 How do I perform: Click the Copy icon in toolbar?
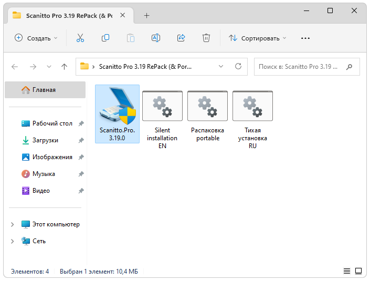(105, 38)
